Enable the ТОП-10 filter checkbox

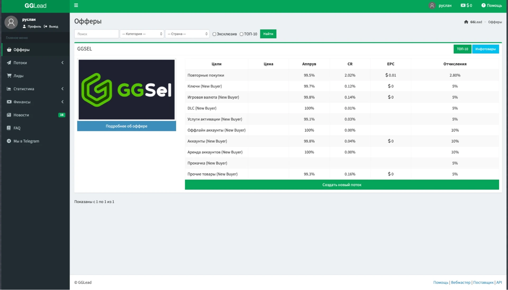coord(241,34)
